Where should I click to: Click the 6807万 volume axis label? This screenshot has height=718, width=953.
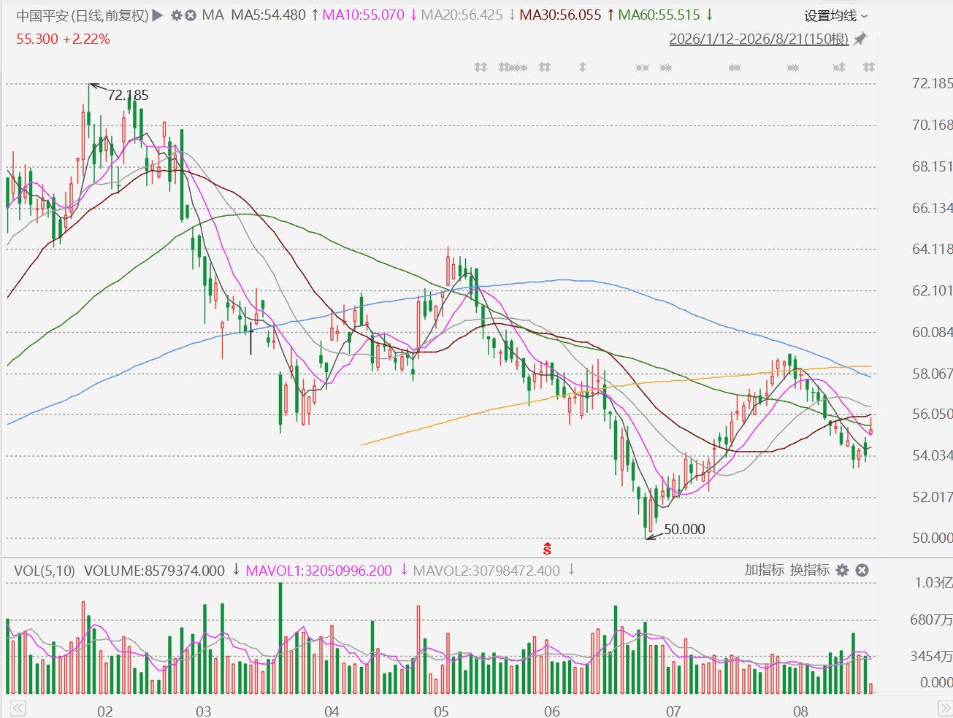tap(931, 619)
